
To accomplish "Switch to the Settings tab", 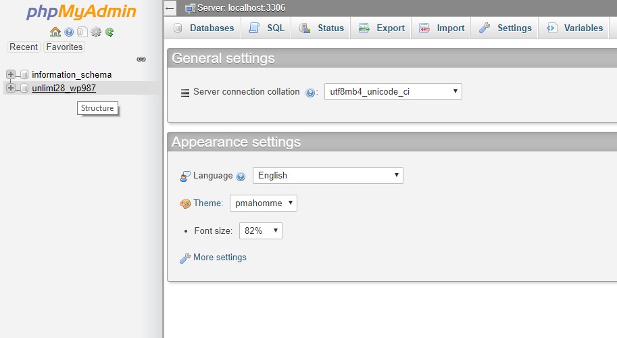I will click(505, 28).
